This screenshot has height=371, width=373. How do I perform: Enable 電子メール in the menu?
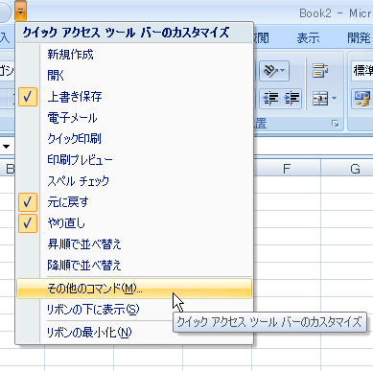[x=134, y=118]
